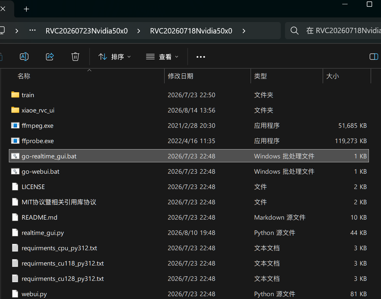Click the Share toolbar icon
Screen dimensions: 381x299
[50, 57]
